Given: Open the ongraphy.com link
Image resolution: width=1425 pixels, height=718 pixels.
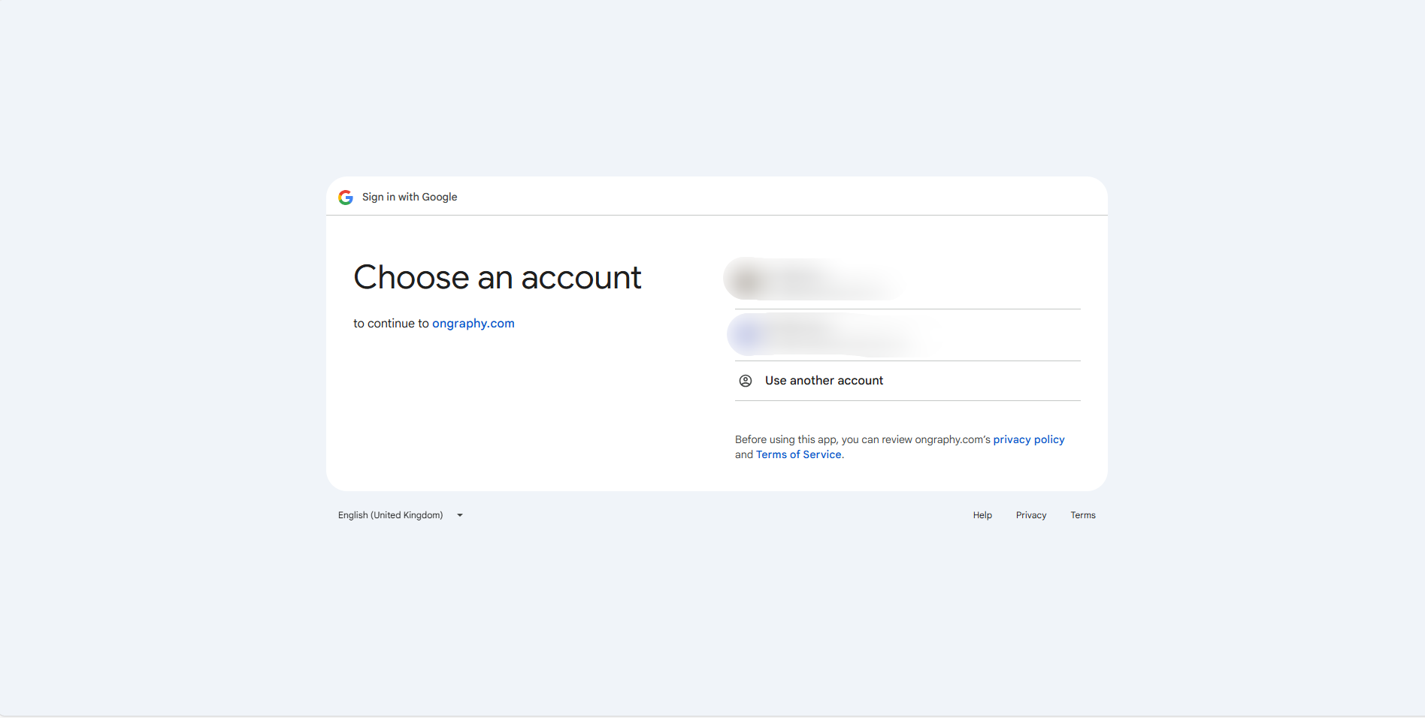Looking at the screenshot, I should (473, 324).
